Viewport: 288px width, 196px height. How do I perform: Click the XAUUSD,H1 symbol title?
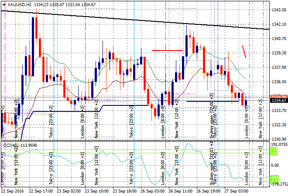20,5
